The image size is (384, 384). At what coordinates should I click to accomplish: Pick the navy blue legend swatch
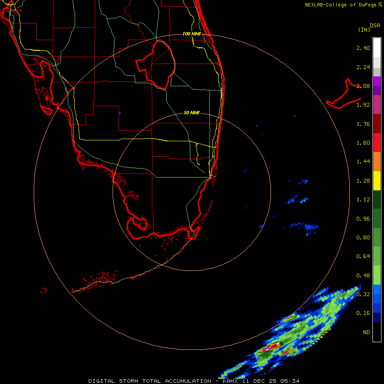[377, 318]
